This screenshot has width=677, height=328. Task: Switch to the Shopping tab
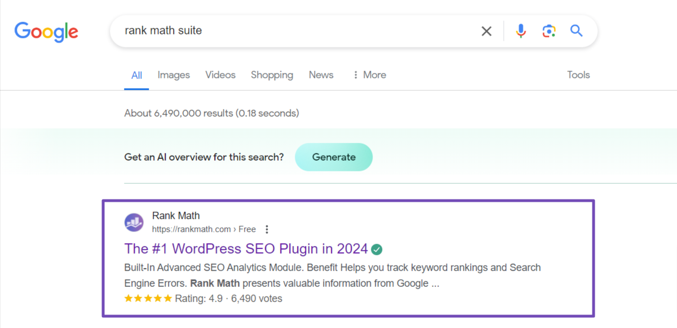[272, 74]
